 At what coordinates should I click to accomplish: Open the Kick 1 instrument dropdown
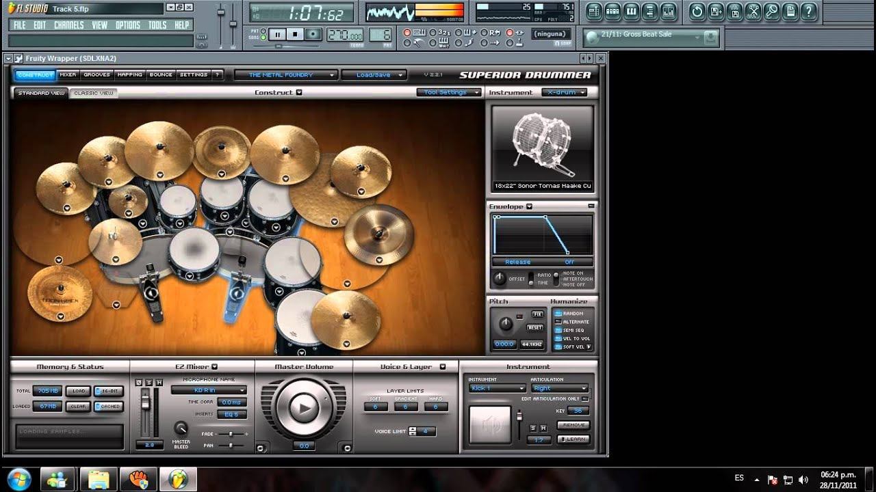pos(498,388)
